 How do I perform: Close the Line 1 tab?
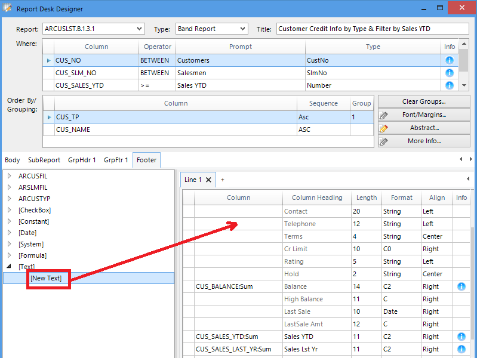(209, 180)
